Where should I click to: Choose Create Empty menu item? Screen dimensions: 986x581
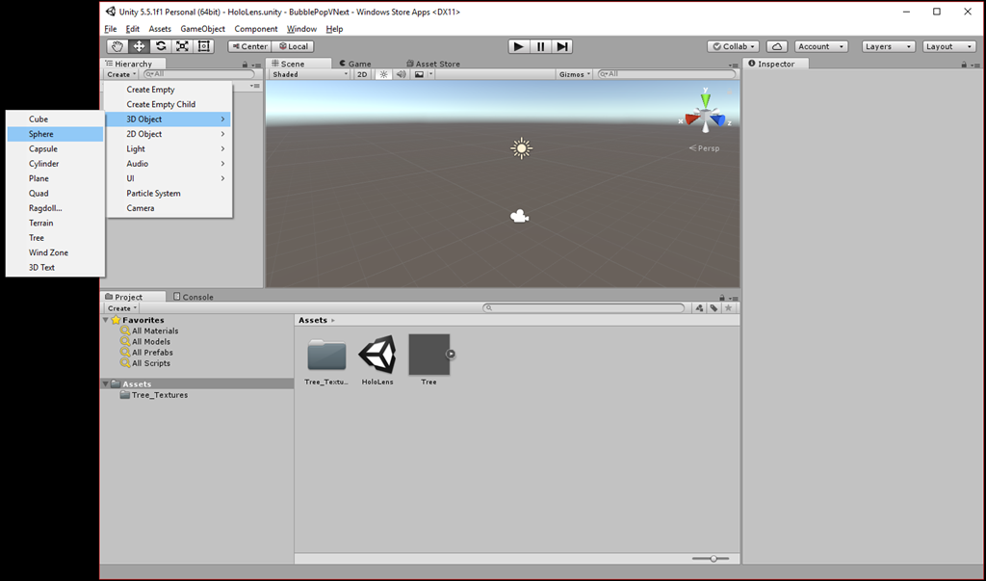click(169, 90)
